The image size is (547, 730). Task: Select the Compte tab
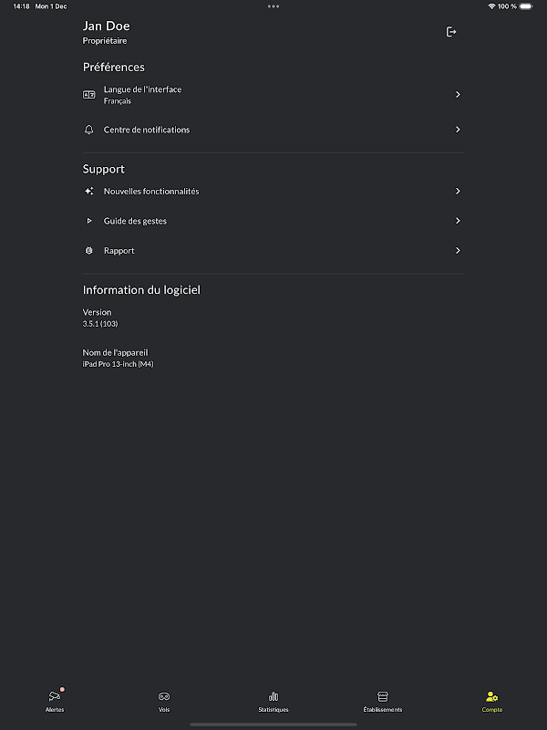[492, 701]
